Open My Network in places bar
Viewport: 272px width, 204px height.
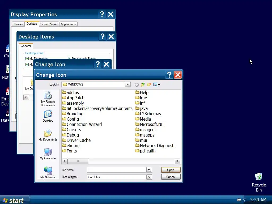pyautogui.click(x=48, y=172)
